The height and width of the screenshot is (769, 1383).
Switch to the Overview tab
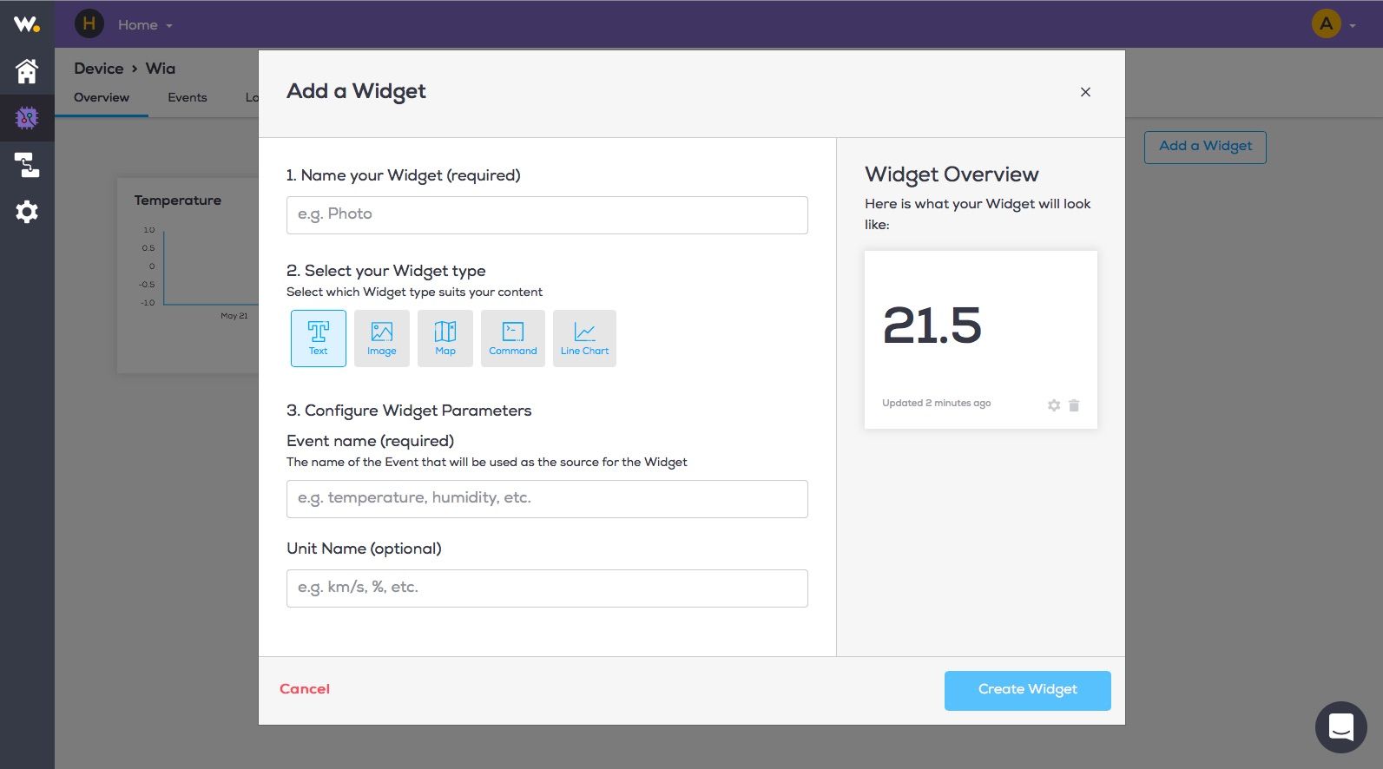click(x=102, y=97)
